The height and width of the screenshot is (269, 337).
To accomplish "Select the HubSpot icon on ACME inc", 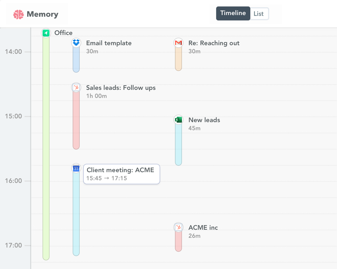I will pyautogui.click(x=178, y=227).
